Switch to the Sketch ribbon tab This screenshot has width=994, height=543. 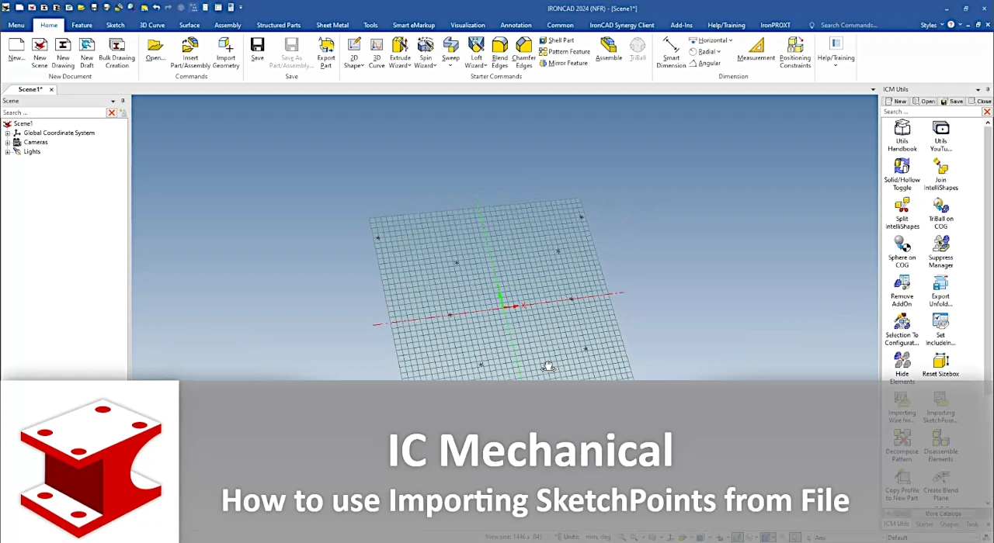(115, 25)
